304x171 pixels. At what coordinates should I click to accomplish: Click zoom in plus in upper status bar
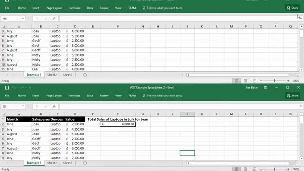[x=288, y=81]
